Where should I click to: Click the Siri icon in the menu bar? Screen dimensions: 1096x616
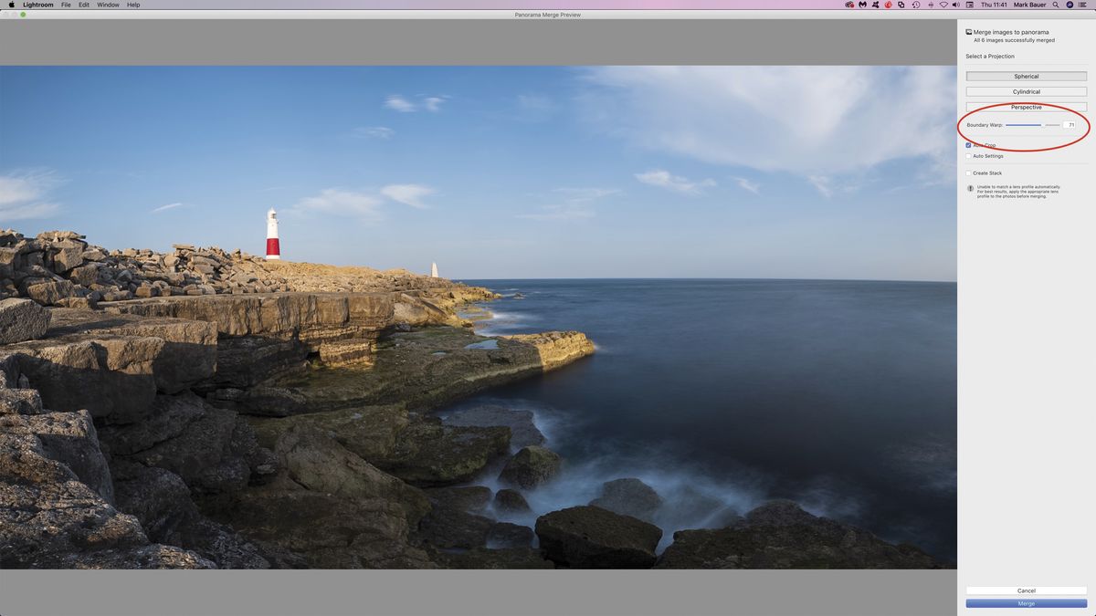tap(1069, 5)
